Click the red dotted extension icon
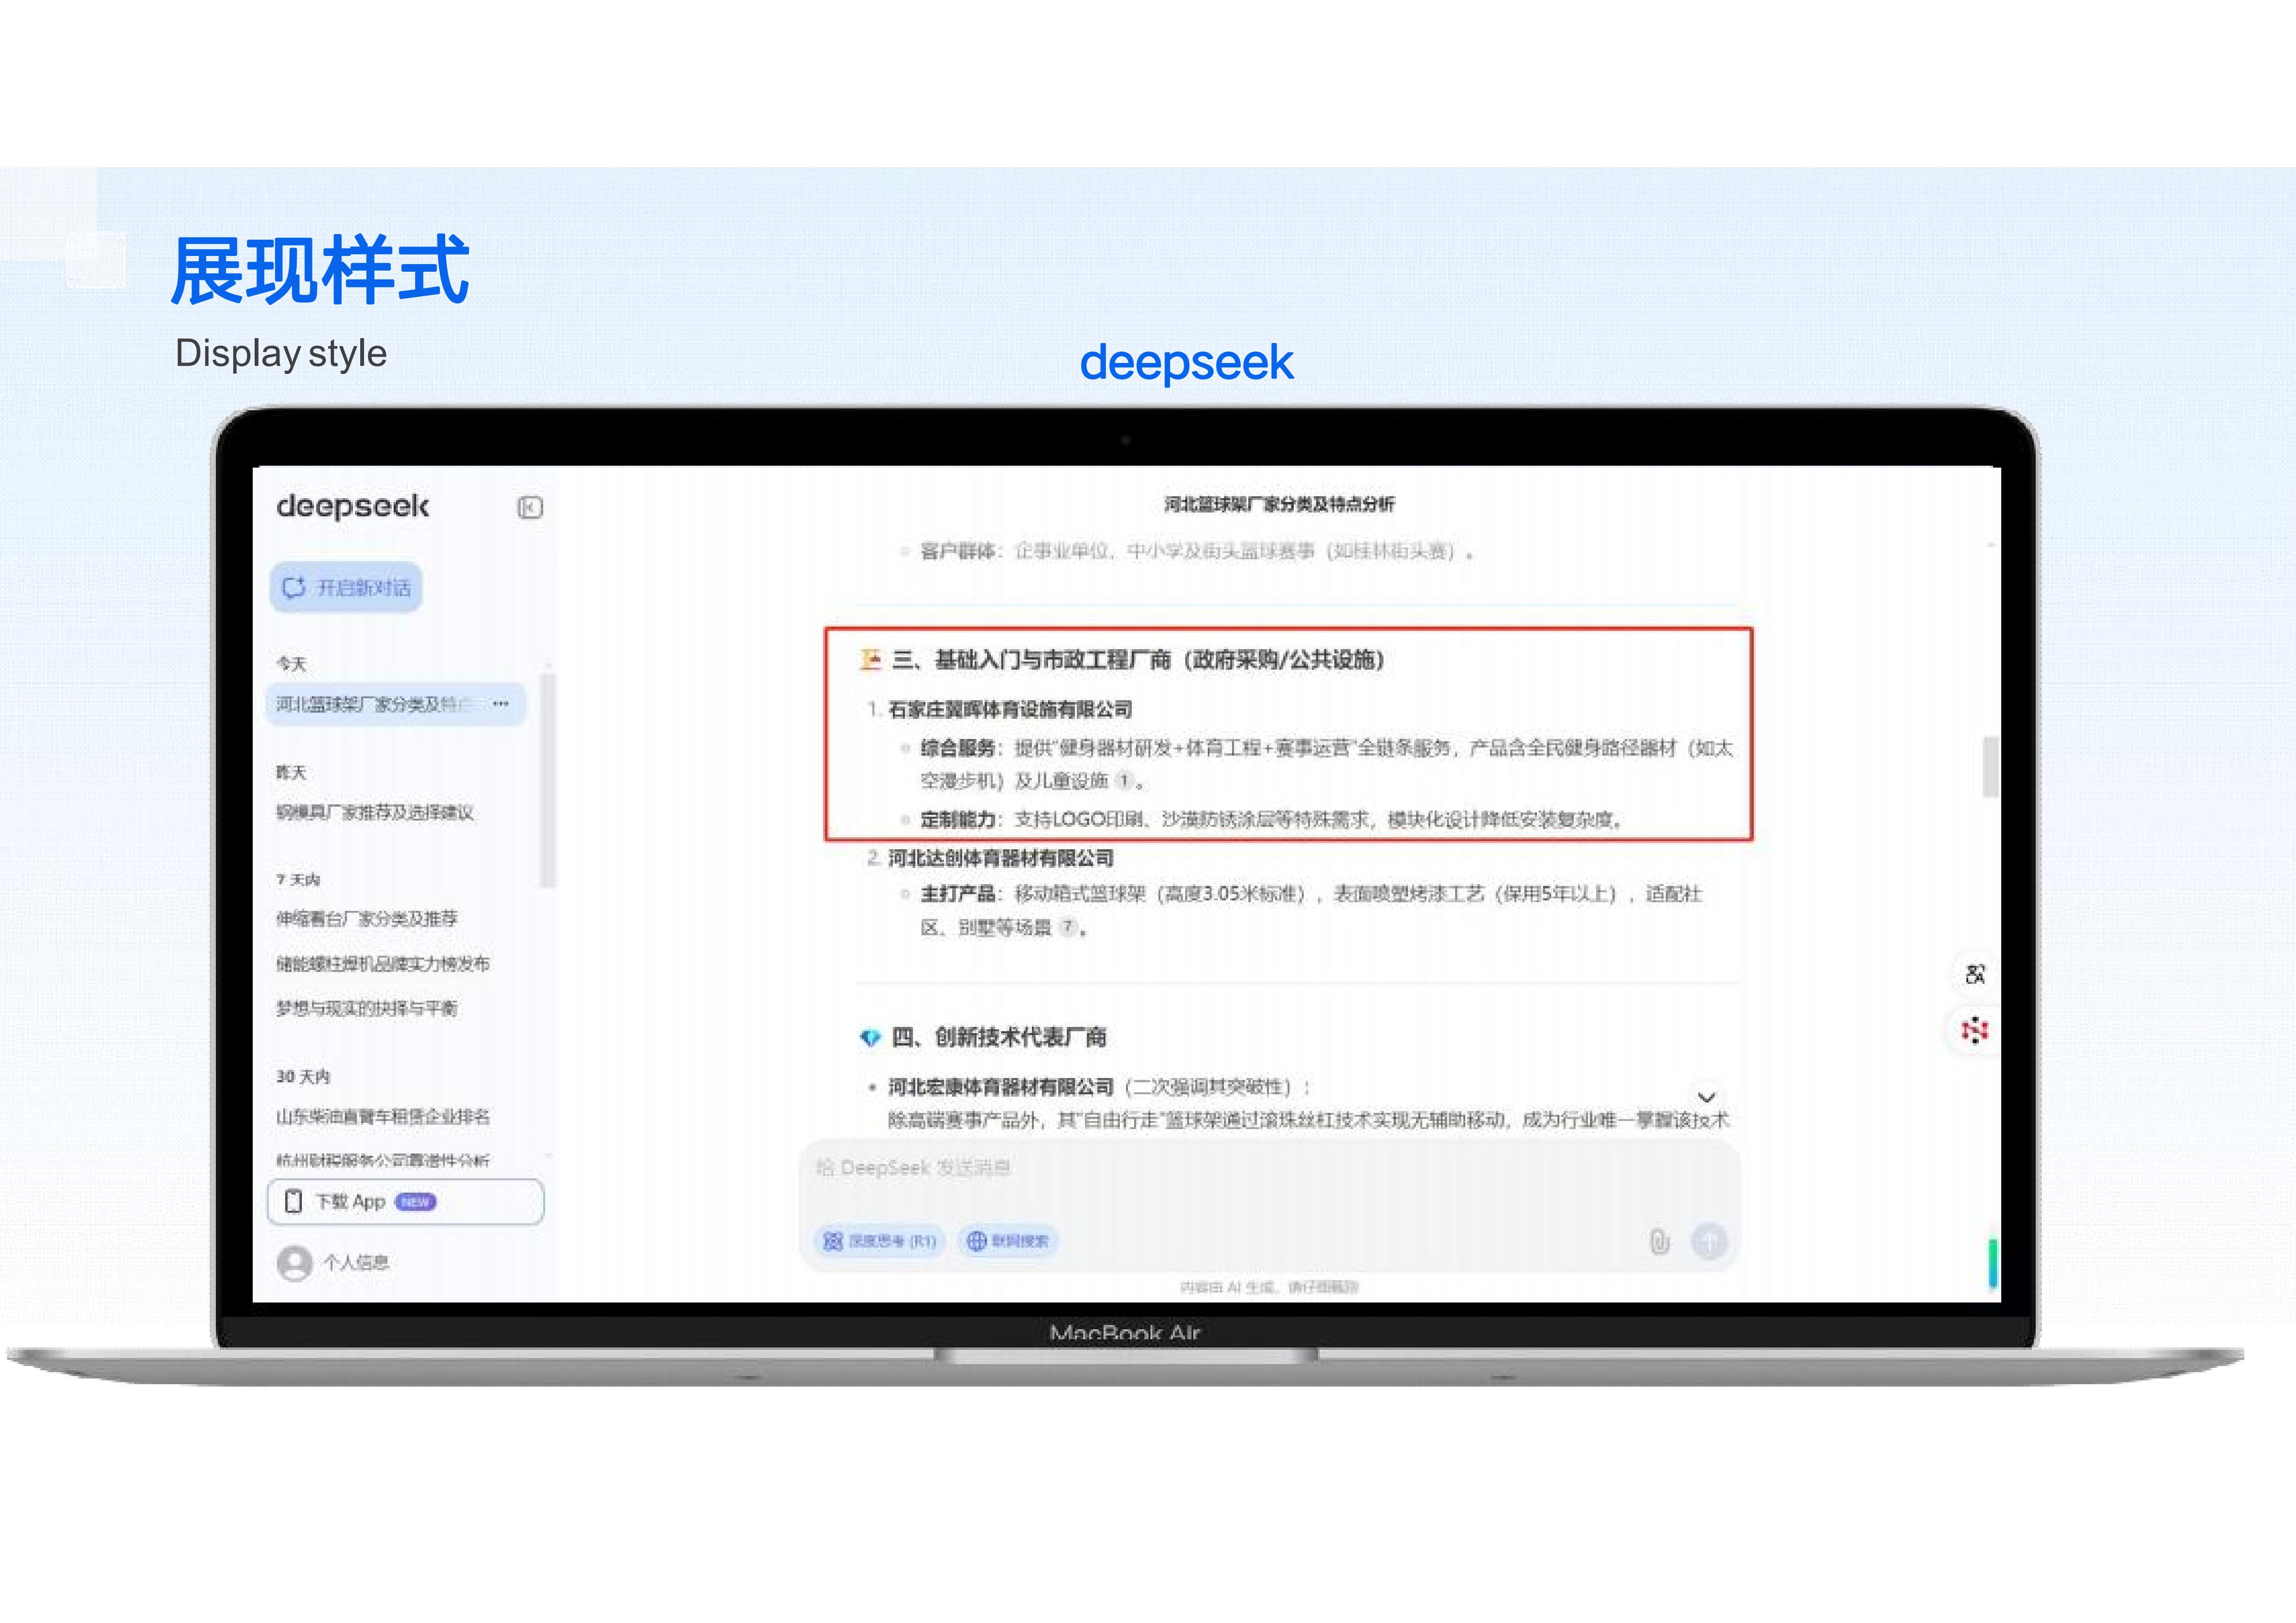 [1975, 1030]
